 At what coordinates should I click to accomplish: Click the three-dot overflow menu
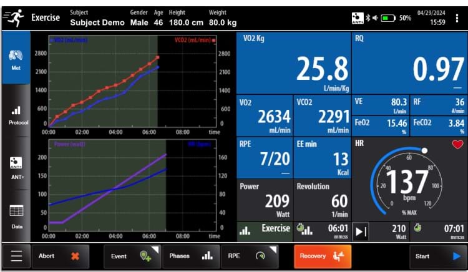click(x=457, y=18)
